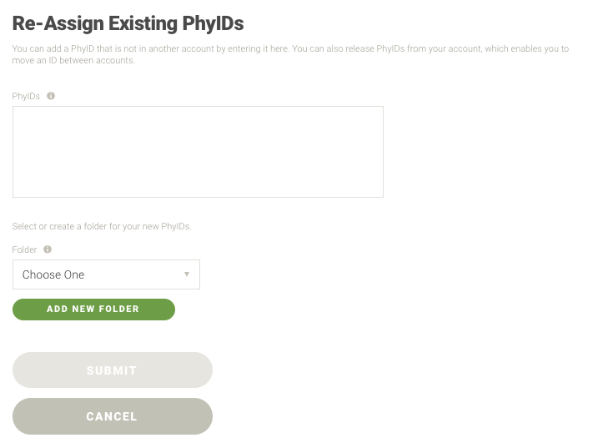The image size is (593, 443).
Task: Click the info icon next to Folder label
Action: coord(48,249)
